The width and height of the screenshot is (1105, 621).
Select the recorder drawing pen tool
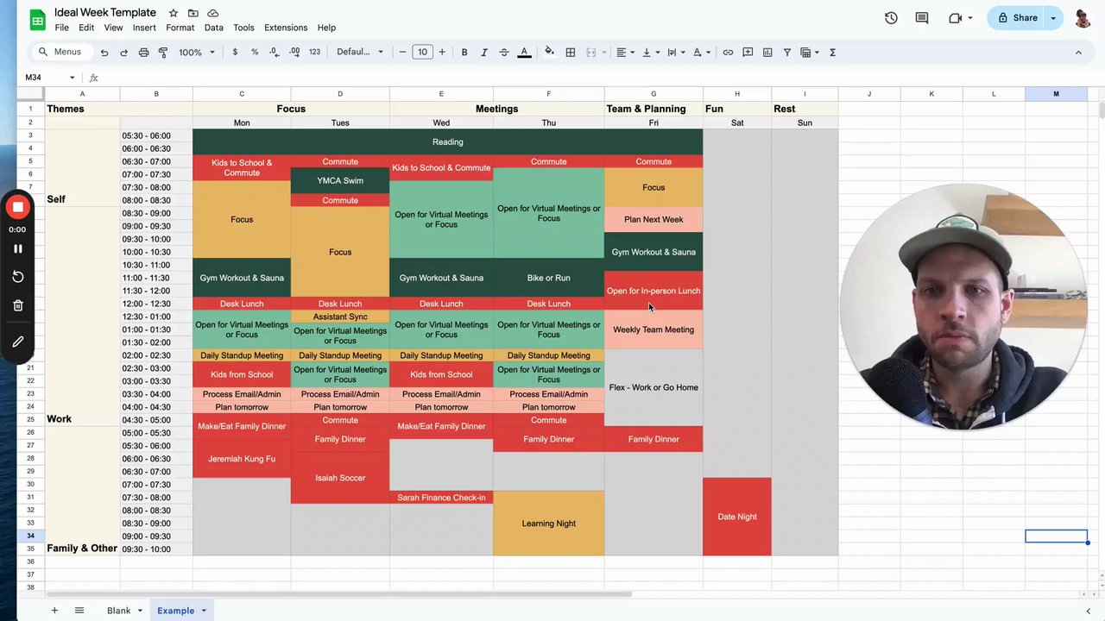point(17,342)
